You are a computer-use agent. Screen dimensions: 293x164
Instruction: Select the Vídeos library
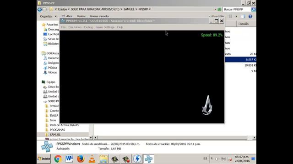50,72
